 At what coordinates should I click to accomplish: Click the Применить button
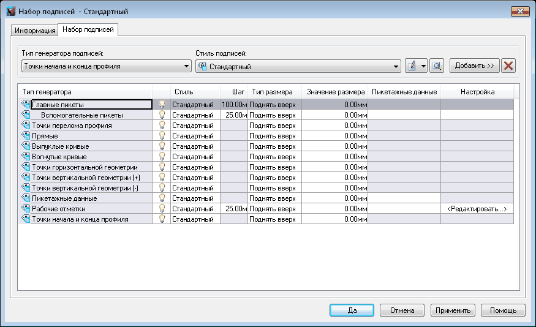453,310
